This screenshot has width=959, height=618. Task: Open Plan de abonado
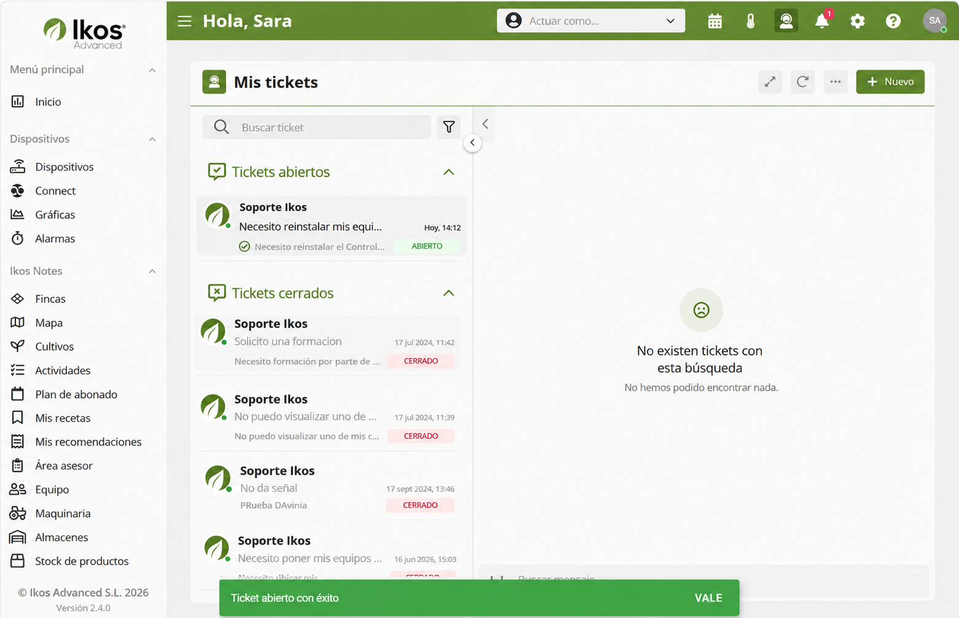(x=76, y=395)
